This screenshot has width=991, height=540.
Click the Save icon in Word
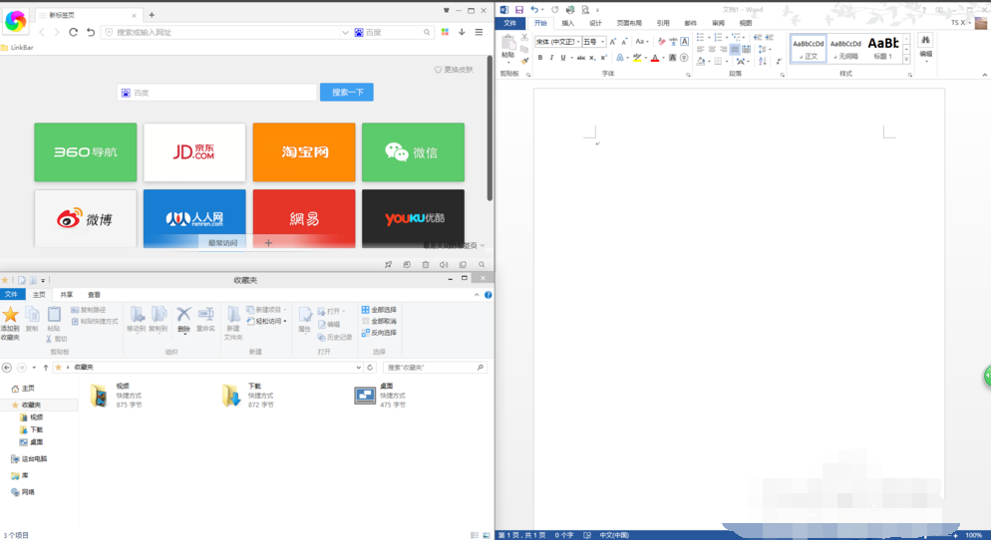pos(518,9)
